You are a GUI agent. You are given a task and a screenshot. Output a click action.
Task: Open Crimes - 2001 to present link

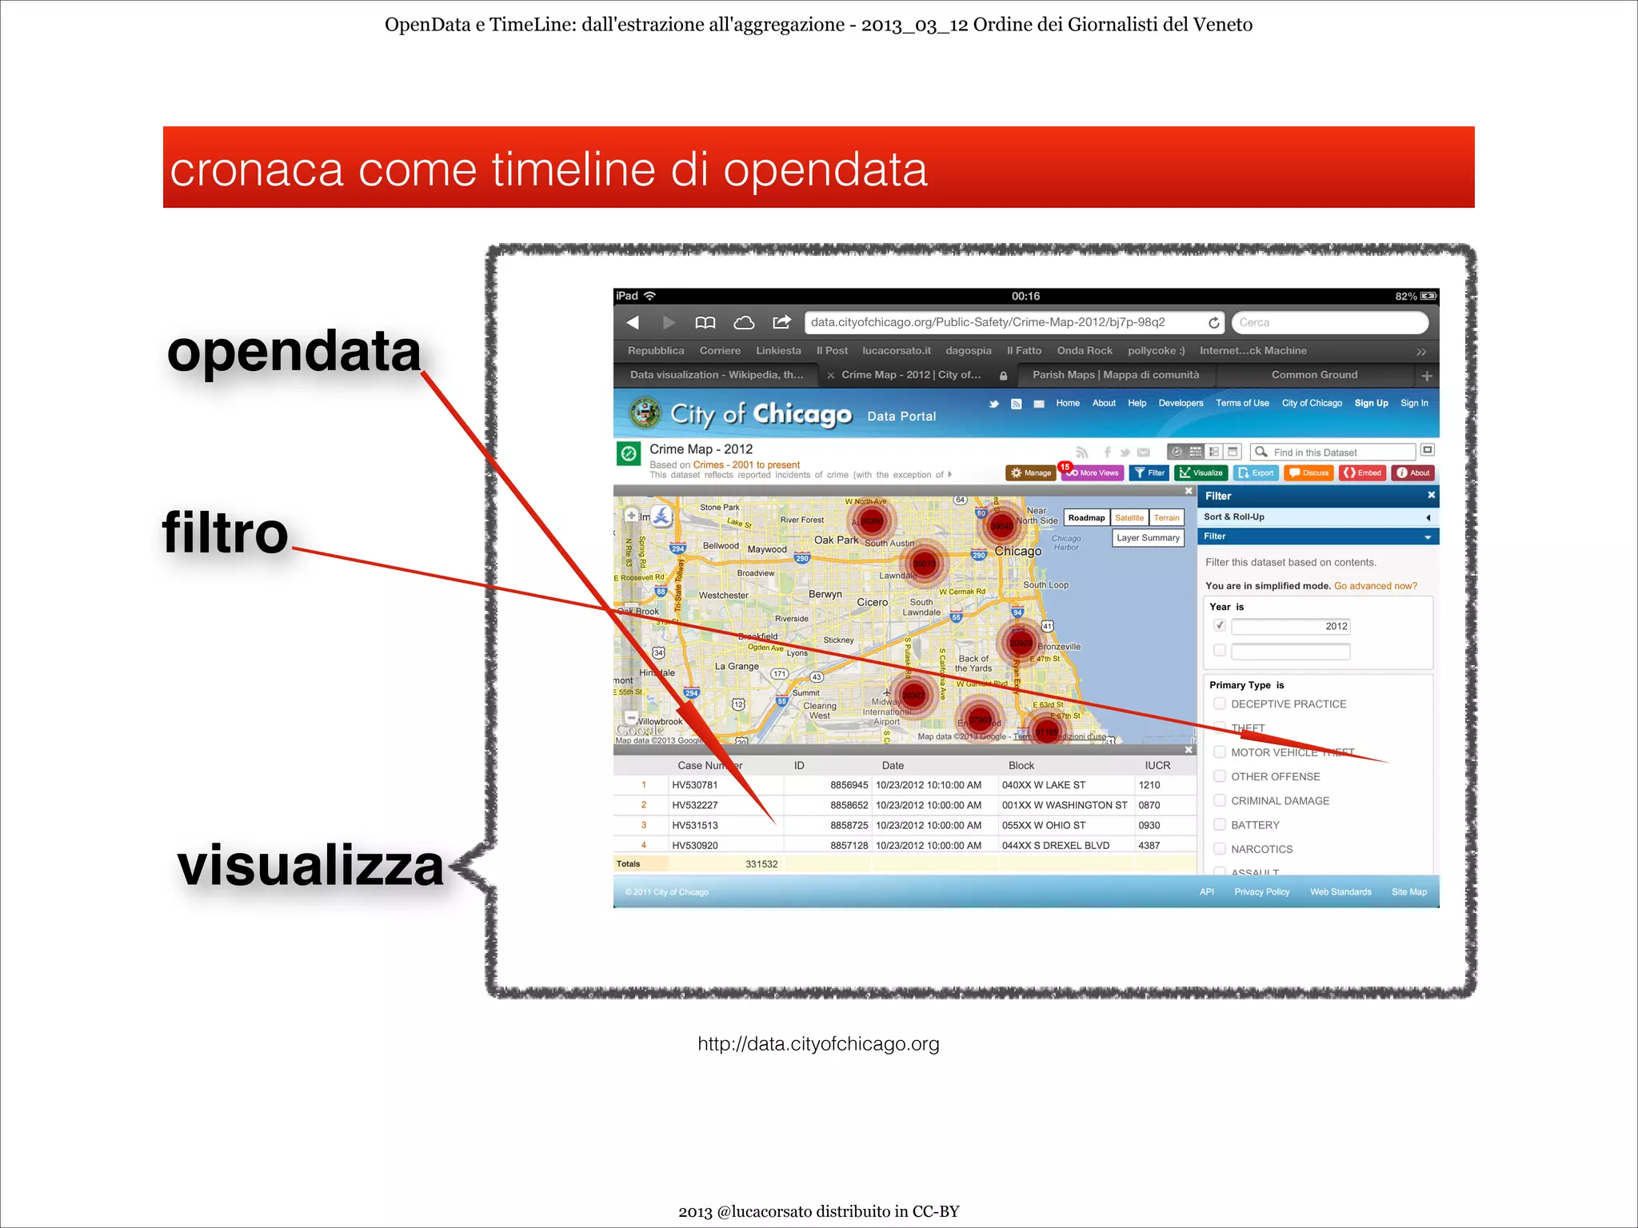pyautogui.click(x=746, y=465)
